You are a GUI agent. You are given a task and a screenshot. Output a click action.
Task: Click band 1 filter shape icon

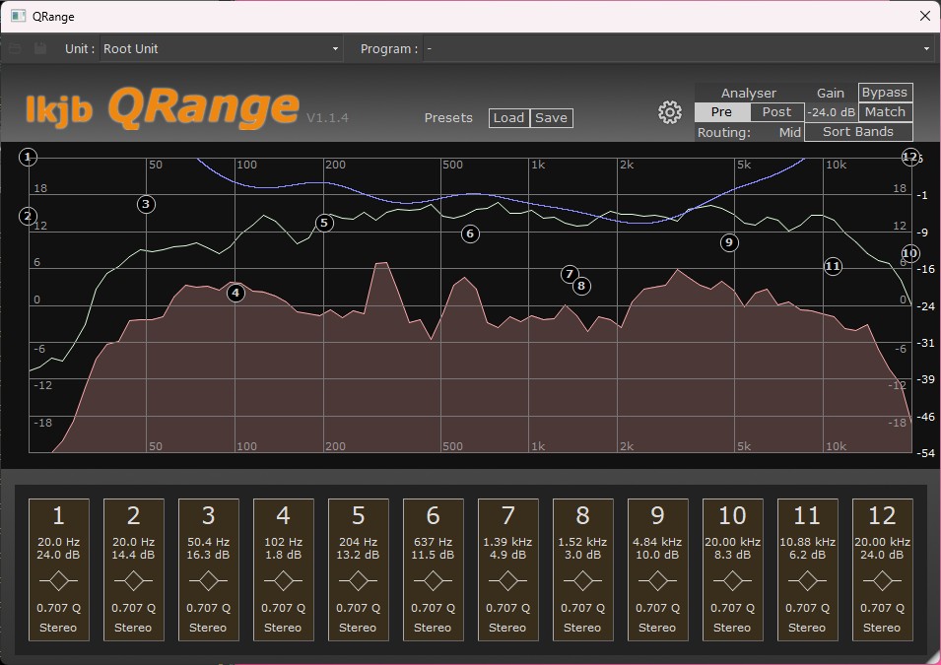tap(58, 579)
